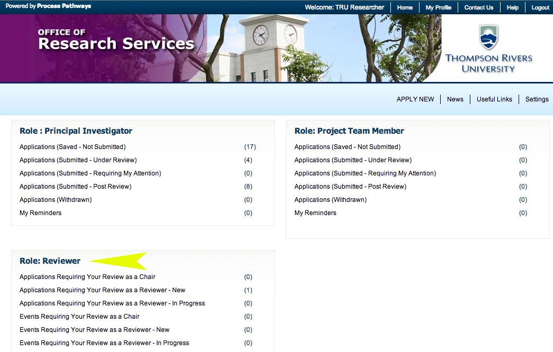The width and height of the screenshot is (553, 352).
Task: Open My Reminders under Principal Investigator
Action: coord(40,213)
